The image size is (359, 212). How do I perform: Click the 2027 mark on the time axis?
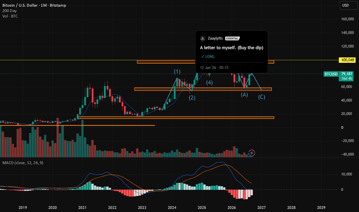point(262,207)
